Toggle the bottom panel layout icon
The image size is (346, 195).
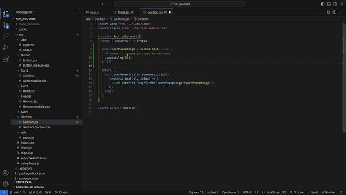click(x=329, y=4)
